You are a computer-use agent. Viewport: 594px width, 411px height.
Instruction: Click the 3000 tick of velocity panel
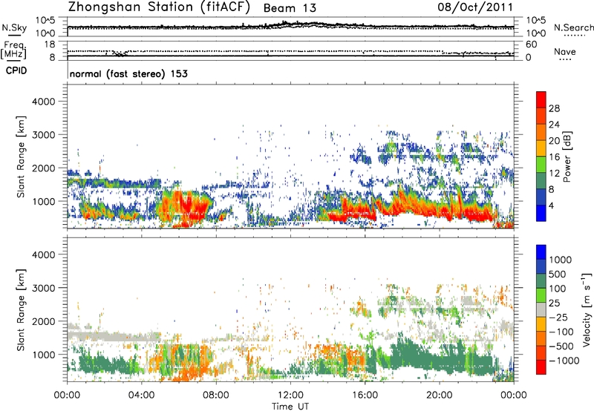[x=43, y=288]
